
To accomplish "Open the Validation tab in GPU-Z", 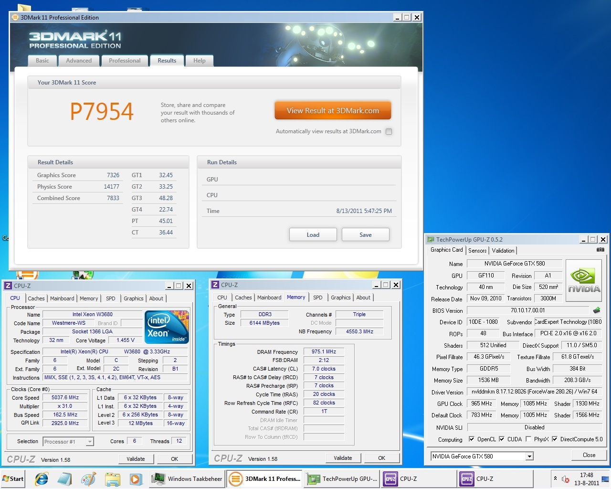I will 503,250.
